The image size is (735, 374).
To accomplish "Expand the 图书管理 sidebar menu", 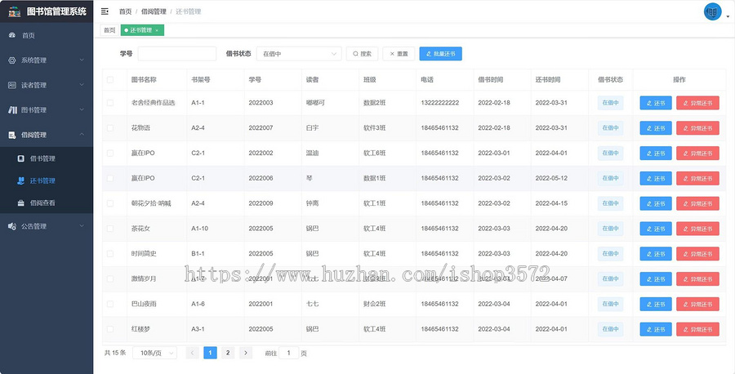I will pyautogui.click(x=47, y=109).
